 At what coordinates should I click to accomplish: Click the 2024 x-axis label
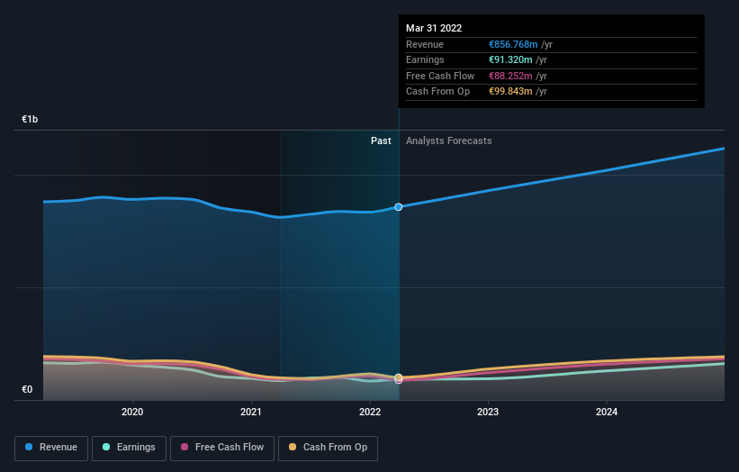tap(607, 413)
